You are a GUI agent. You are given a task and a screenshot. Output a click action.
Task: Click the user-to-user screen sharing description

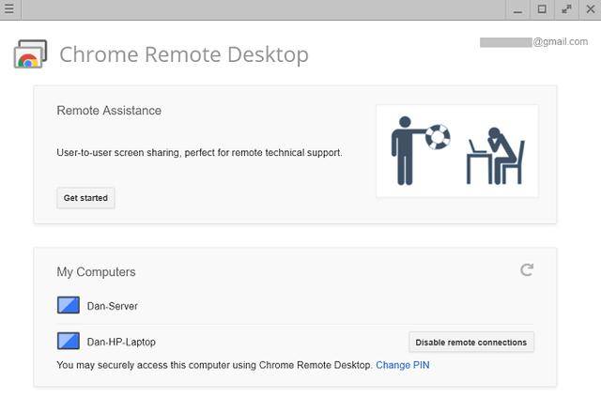point(199,152)
